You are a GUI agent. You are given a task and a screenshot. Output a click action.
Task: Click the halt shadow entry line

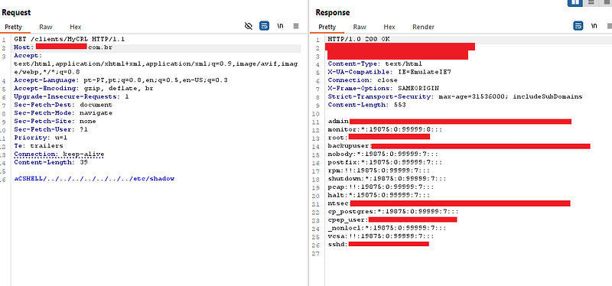click(x=379, y=195)
